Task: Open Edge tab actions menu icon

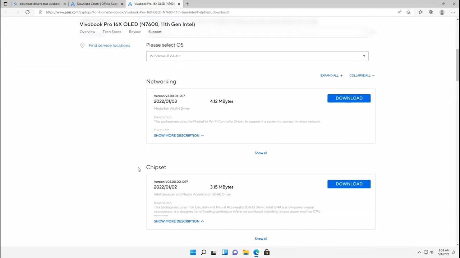Action: click(x=5, y=4)
